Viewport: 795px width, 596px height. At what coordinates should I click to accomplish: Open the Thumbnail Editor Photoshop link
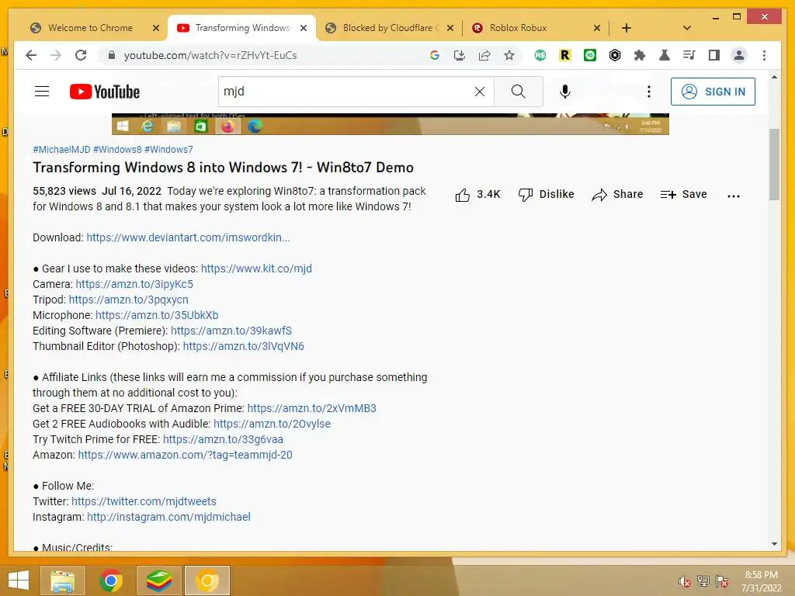point(243,347)
